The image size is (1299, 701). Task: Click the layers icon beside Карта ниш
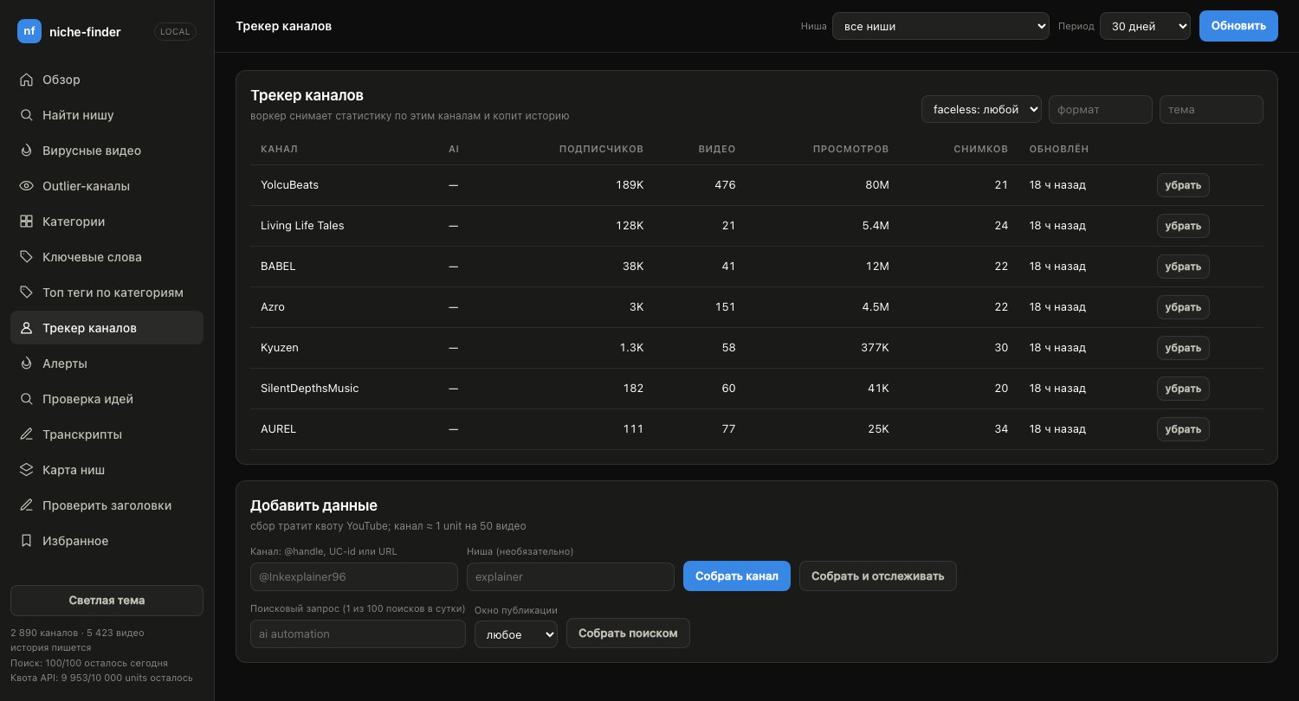click(x=26, y=470)
